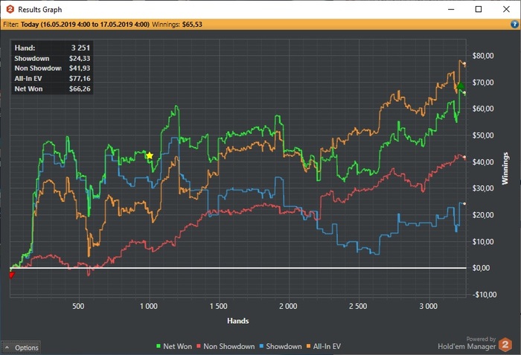The image size is (521, 355).
Task: Click the Filter date range text
Action: pyautogui.click(x=85, y=25)
